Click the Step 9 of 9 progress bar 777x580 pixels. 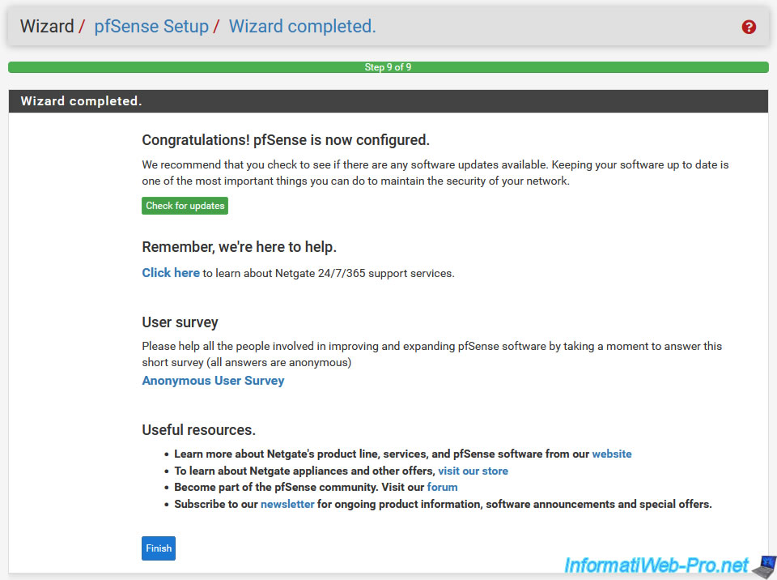click(x=388, y=67)
